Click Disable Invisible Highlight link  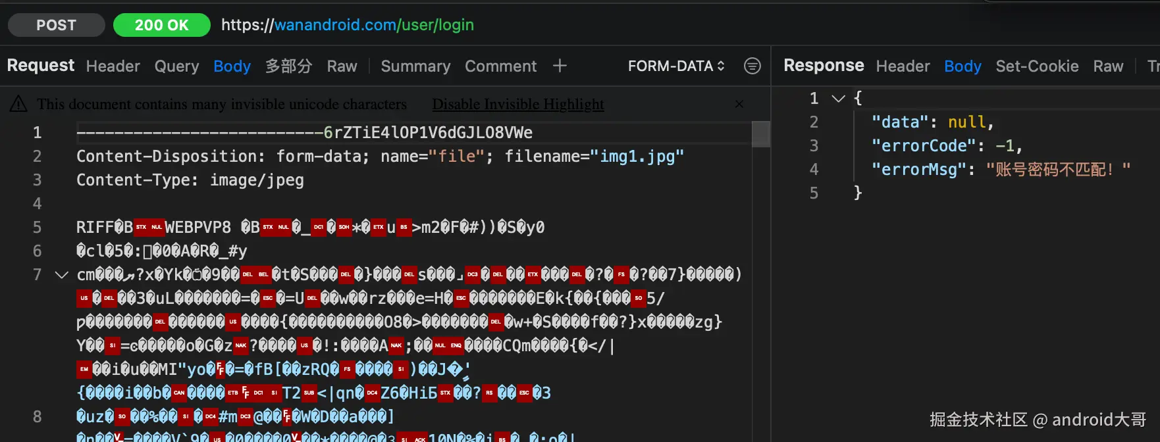pos(518,104)
